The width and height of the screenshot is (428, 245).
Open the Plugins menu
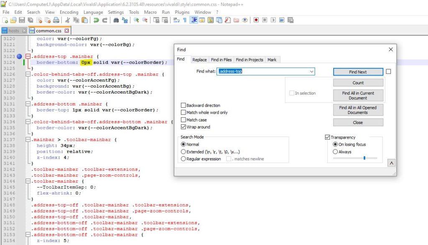tap(182, 12)
